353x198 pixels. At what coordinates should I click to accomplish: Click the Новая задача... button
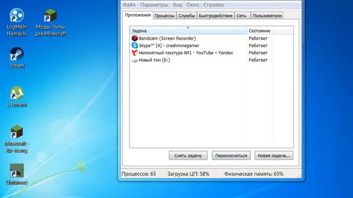[x=274, y=156]
